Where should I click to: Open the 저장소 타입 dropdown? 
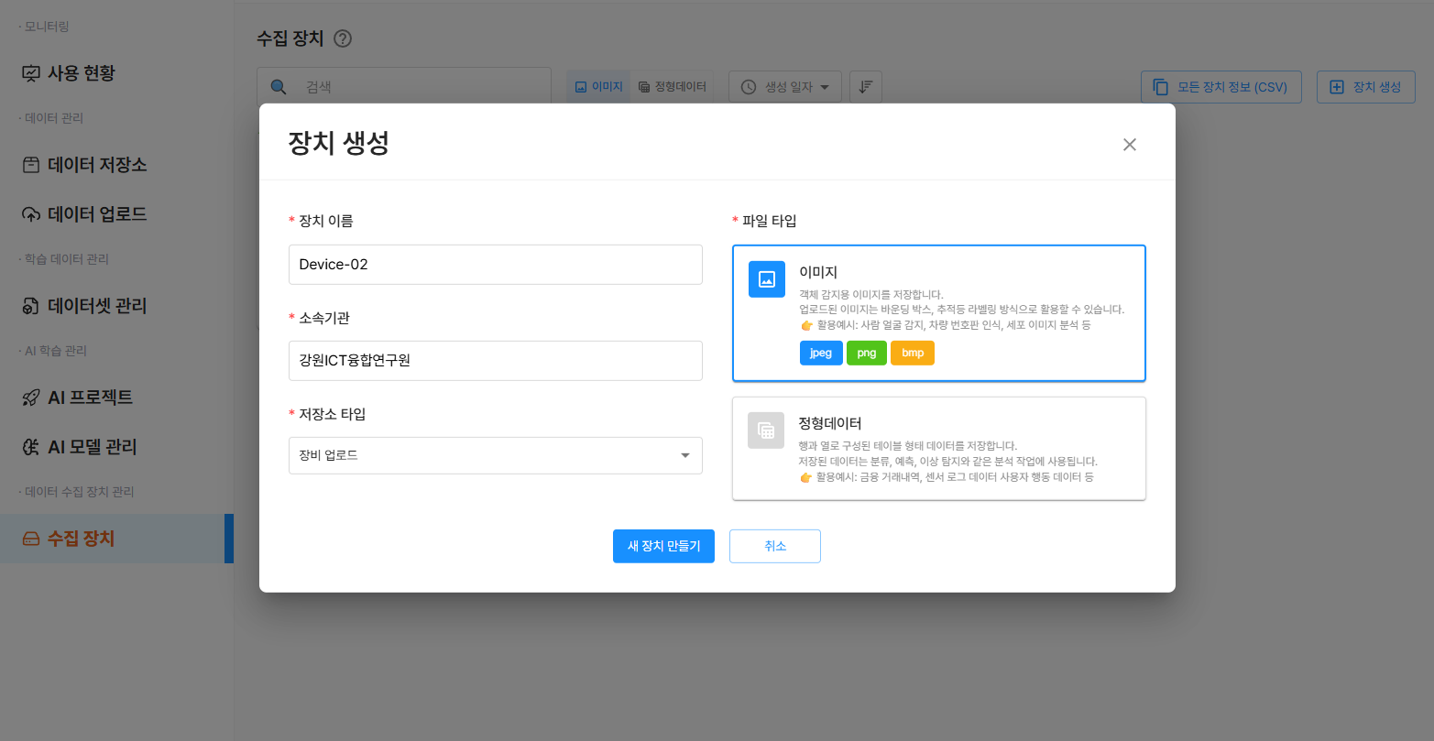[496, 455]
